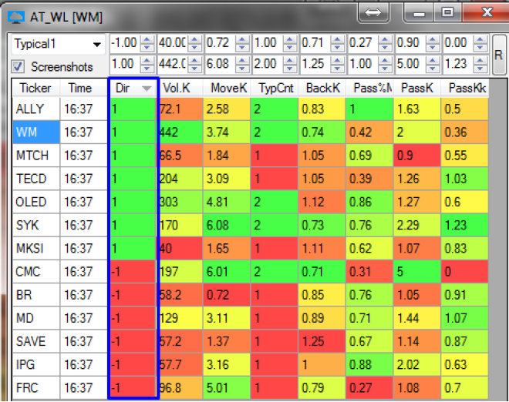Click the double-arrow expand width button in title bar

click(x=373, y=12)
